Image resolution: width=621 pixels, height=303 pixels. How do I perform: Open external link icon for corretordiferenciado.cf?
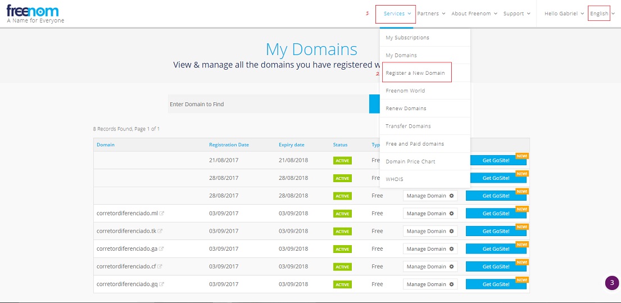160,267
